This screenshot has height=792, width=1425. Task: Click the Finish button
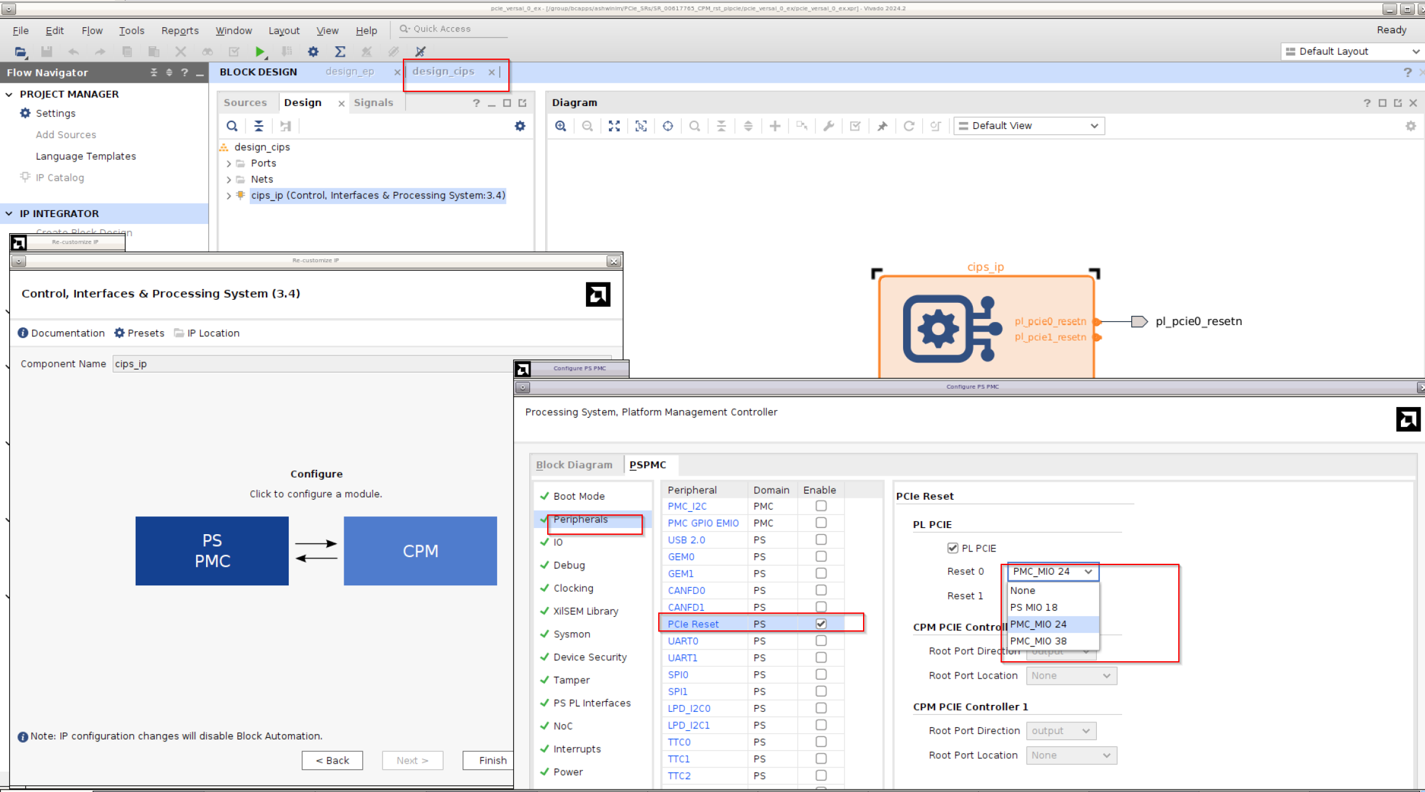(x=492, y=761)
